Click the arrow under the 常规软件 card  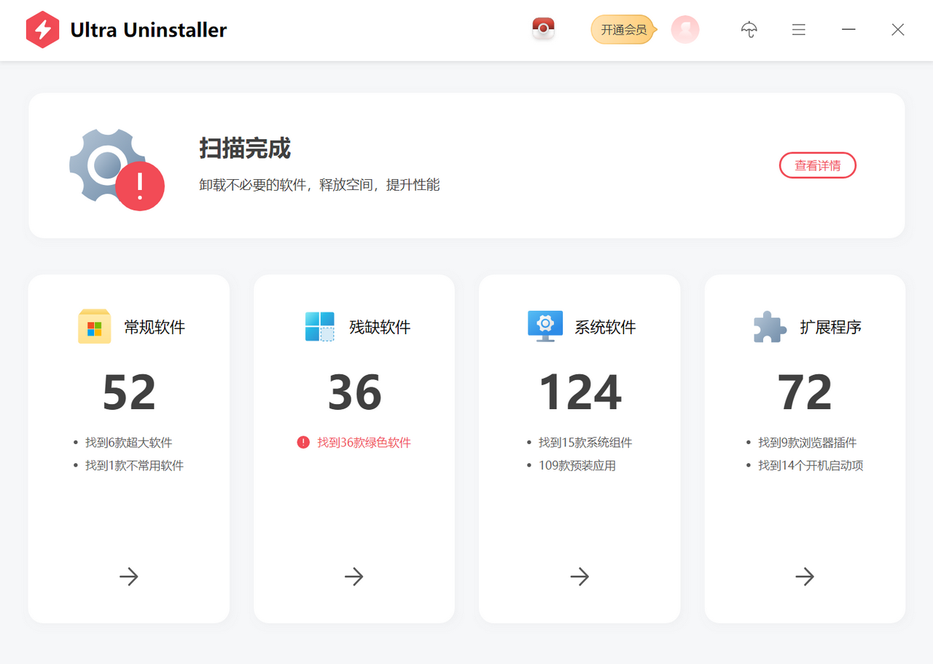(x=128, y=577)
